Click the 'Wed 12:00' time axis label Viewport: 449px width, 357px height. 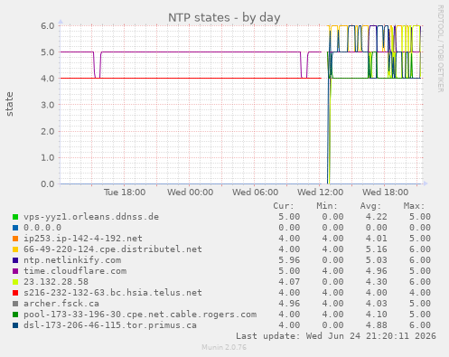point(320,193)
